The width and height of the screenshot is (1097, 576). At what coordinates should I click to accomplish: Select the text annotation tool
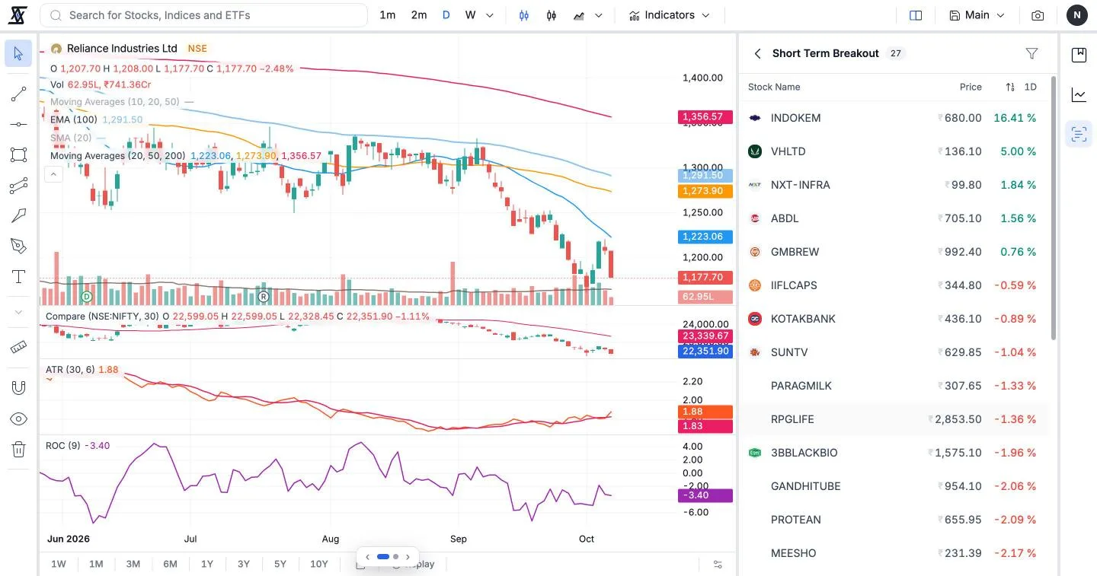(x=18, y=277)
